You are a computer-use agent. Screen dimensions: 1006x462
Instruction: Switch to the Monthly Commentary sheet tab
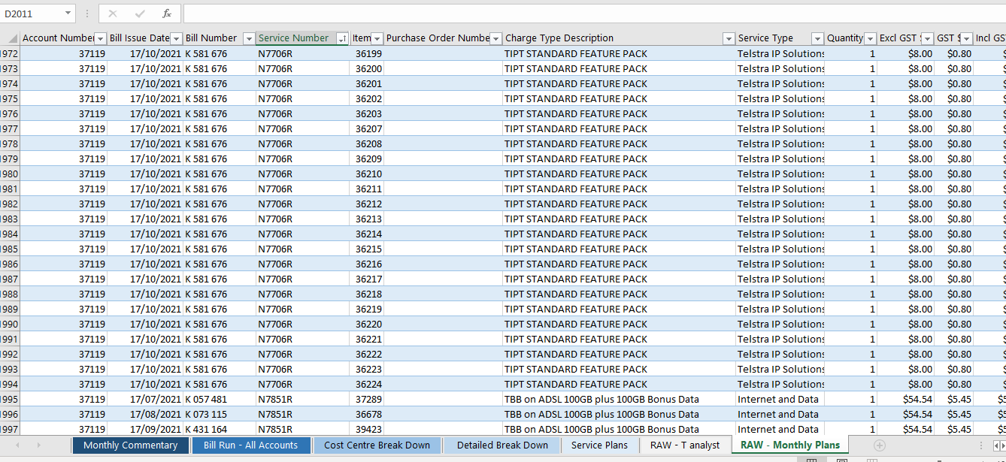(x=131, y=445)
